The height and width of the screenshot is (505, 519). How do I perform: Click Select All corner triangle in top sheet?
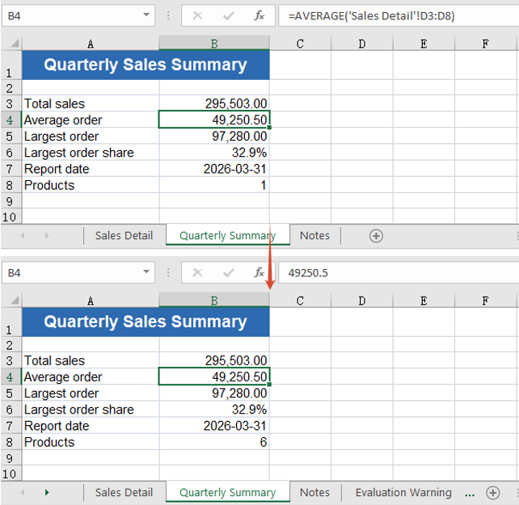15,43
